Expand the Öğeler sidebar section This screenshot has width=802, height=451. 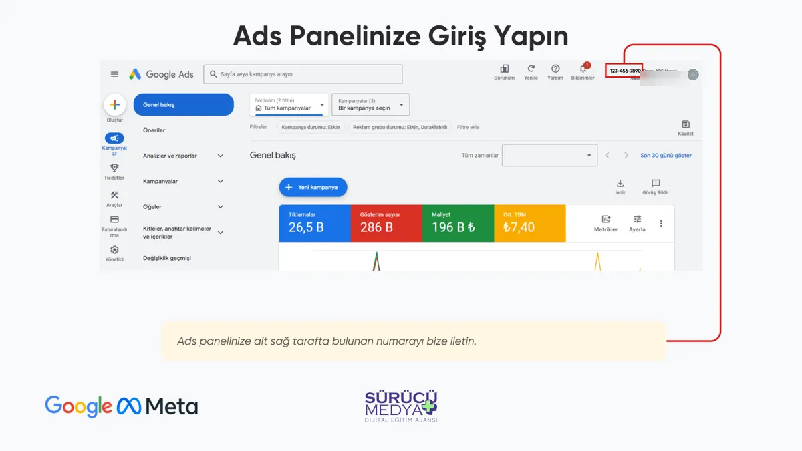[183, 207]
